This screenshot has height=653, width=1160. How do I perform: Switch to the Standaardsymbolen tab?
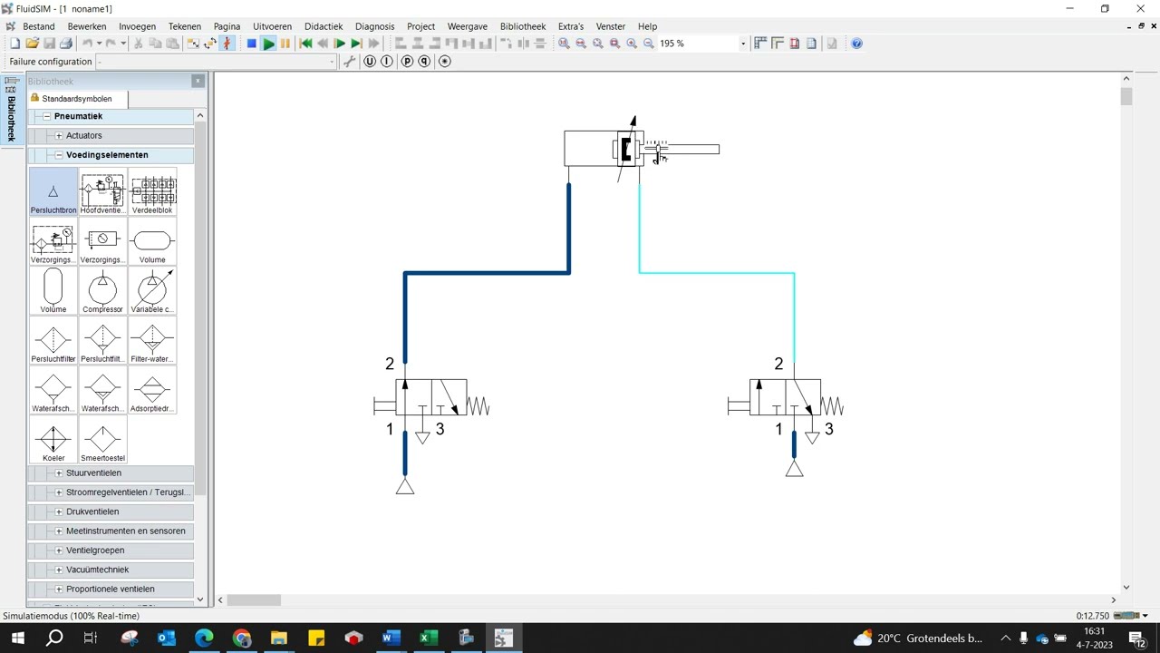[77, 99]
